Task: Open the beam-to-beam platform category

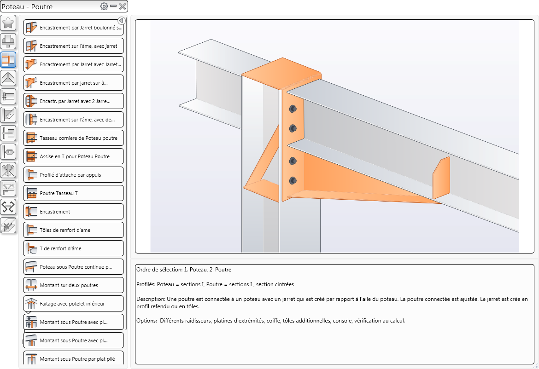Action: pyautogui.click(x=8, y=133)
